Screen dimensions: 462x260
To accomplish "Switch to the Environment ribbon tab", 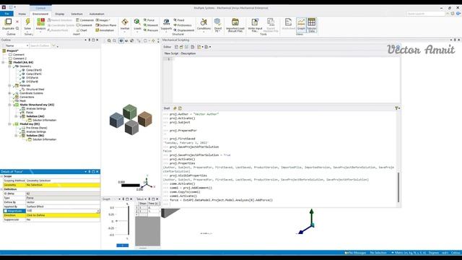I will click(x=40, y=14).
